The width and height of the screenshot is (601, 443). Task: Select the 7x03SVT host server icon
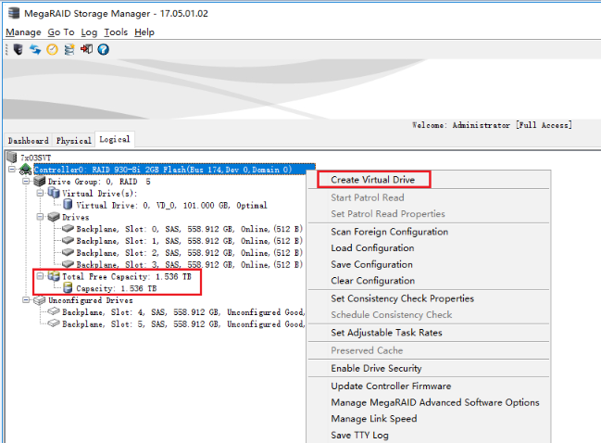[12, 158]
